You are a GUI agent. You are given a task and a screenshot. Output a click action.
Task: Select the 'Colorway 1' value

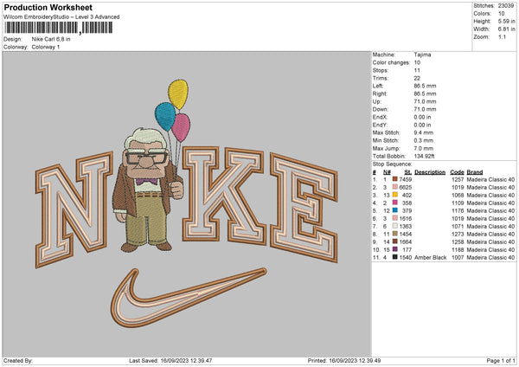click(x=46, y=47)
